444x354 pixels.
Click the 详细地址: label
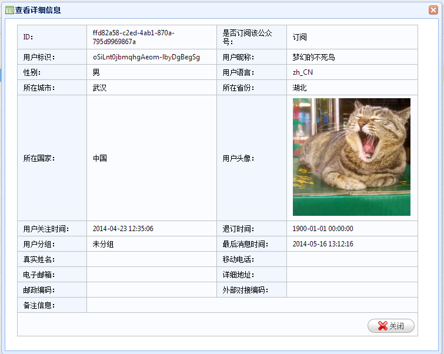pos(238,275)
